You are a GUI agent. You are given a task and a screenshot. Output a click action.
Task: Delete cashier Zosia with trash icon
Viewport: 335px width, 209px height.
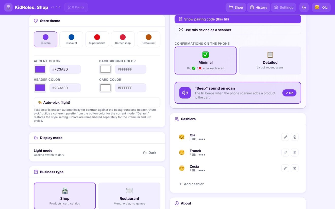pos(295,168)
